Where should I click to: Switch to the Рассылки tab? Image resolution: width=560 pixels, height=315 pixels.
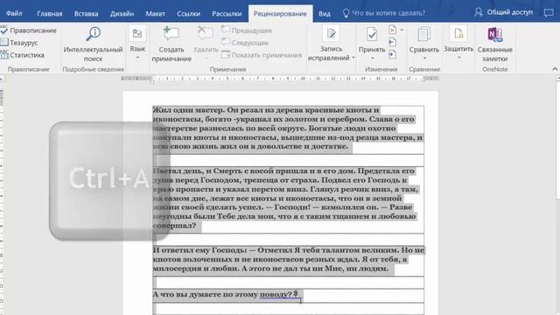point(227,14)
